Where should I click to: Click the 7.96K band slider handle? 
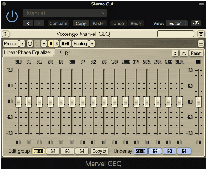158,102
